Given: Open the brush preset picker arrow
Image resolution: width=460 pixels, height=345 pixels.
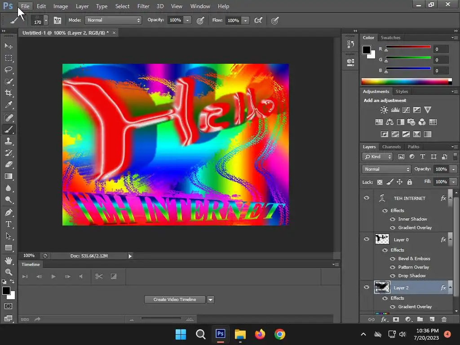Looking at the screenshot, I should pos(46,20).
